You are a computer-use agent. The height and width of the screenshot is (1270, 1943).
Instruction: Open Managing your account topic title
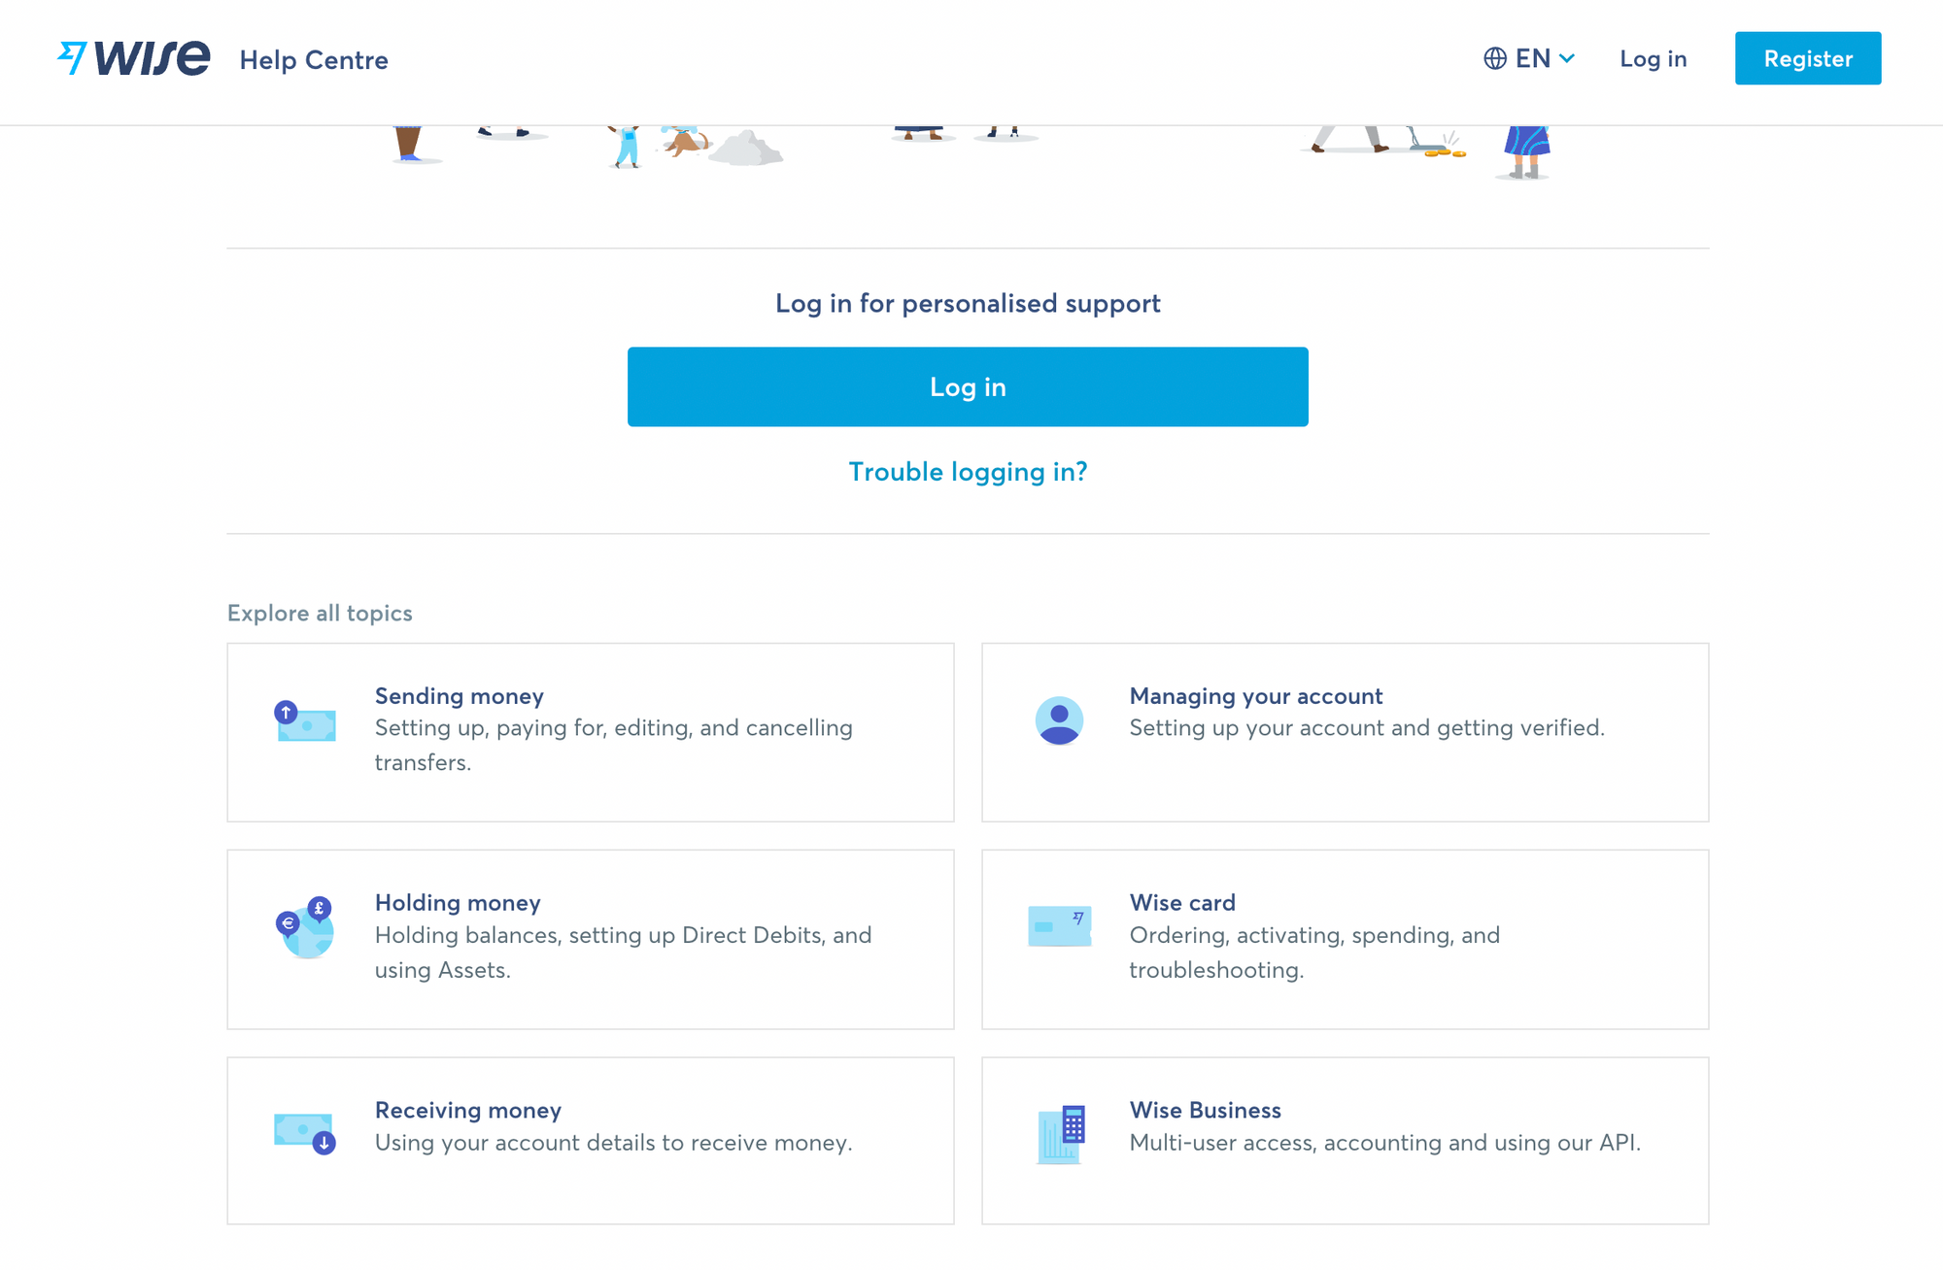[x=1255, y=696]
